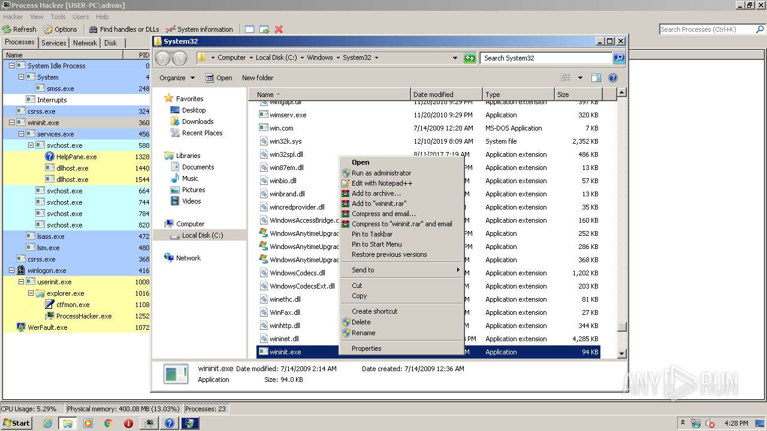Click the Start button
Screen dimensions: 767x431
pyautogui.click(x=16, y=423)
